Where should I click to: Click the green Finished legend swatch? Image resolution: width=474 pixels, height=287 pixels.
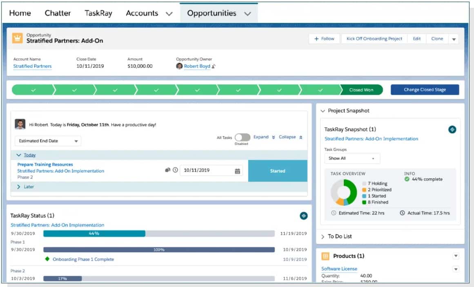click(x=364, y=202)
